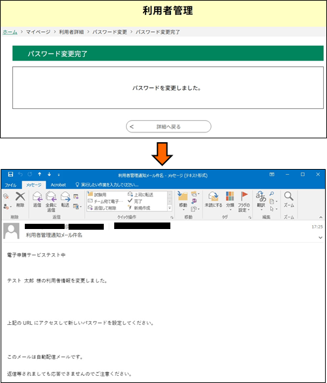Click the 返信 reply icon
Image resolution: width=327 pixels, height=383 pixels.
37,199
